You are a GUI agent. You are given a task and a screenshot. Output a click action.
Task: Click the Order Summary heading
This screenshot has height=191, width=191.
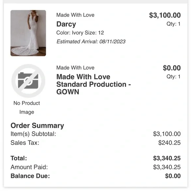37,125
